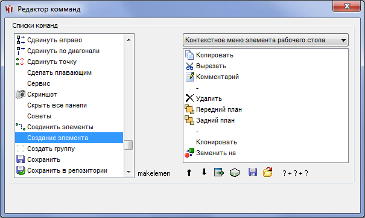The width and height of the screenshot is (365, 218).
Task: Open the Контекстное меню элемента рабочего стола dropdown
Action: point(265,40)
